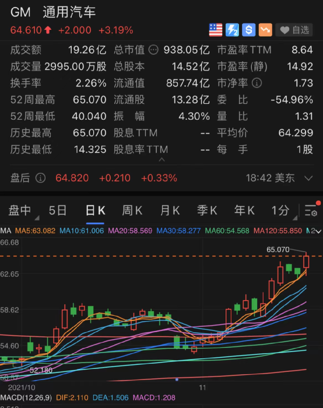Tap the 65.070 high price chart label
The image size is (323, 408).
click(x=278, y=250)
